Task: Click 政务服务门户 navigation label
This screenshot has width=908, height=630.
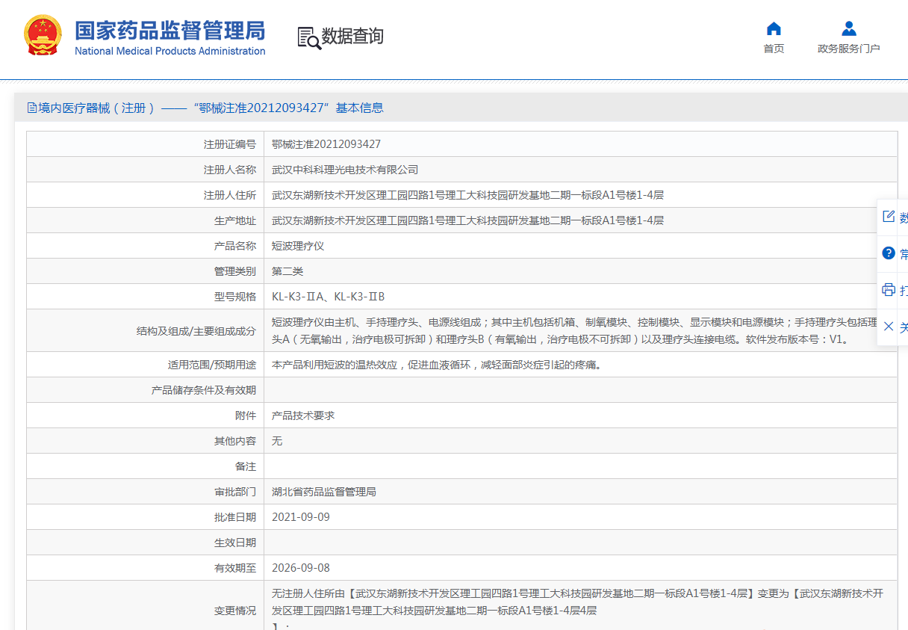Action: coord(849,49)
